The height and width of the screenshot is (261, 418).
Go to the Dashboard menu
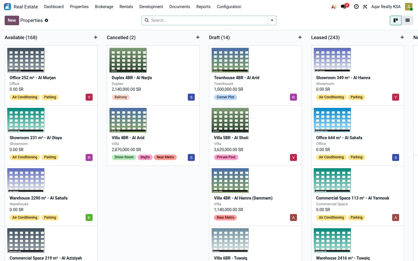point(54,7)
